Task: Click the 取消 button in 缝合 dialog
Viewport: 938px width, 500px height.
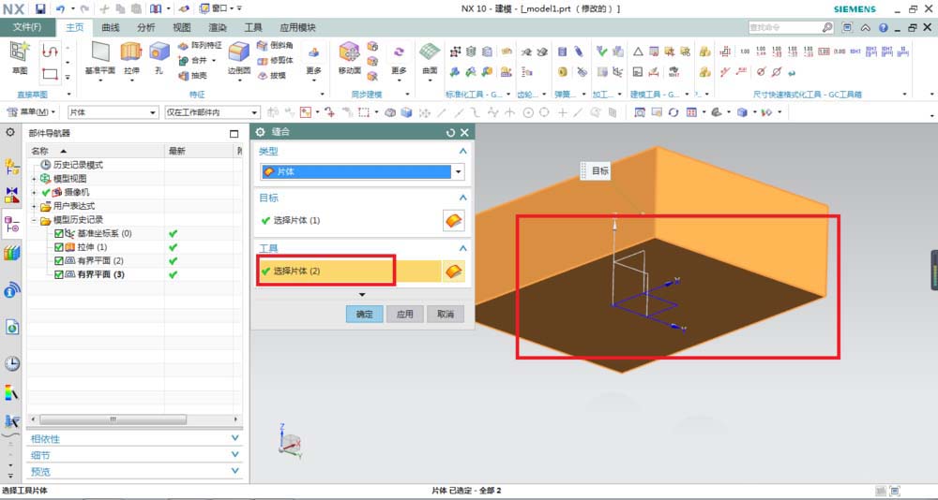Action: tap(446, 315)
